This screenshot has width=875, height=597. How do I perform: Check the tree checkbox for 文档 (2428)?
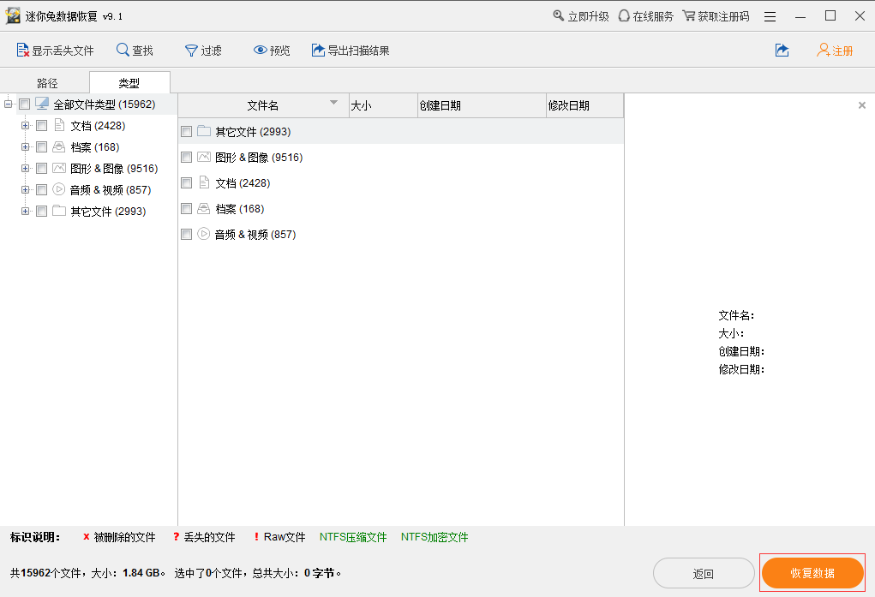(41, 126)
